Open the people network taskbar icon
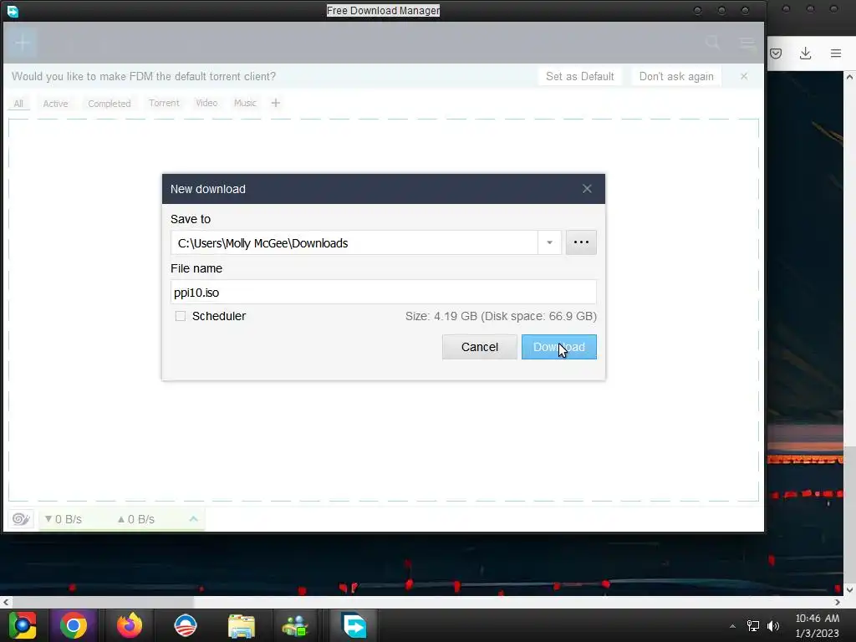Screen dimensions: 856x642 (295, 626)
